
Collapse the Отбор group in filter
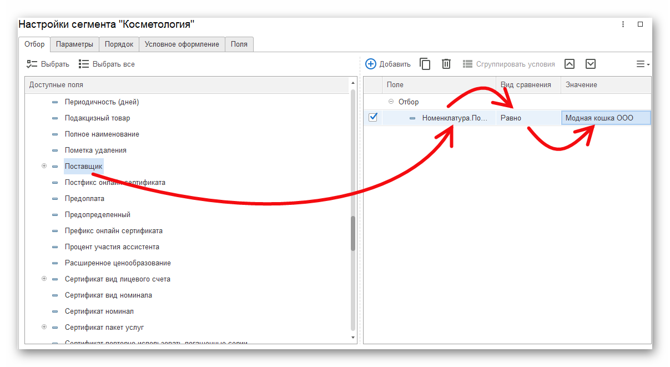[x=391, y=102]
